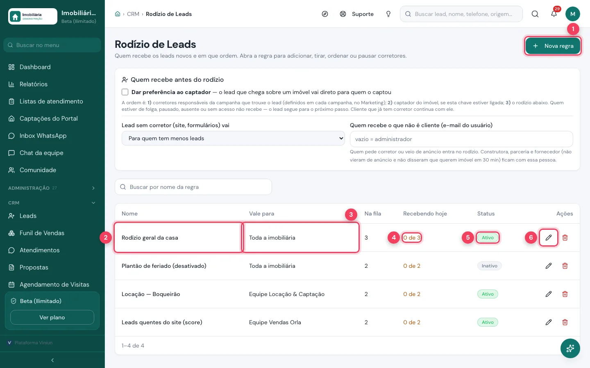This screenshot has height=368, width=590.
Task: Click the lightbulb tips icon
Action: (x=388, y=14)
